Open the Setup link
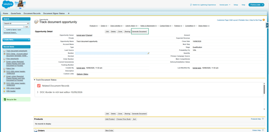This screenshot has height=132, width=269. click(236, 5)
